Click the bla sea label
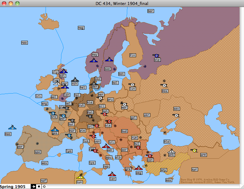Image resolution: width=244 pixels, height=189 pixels. [167, 142]
